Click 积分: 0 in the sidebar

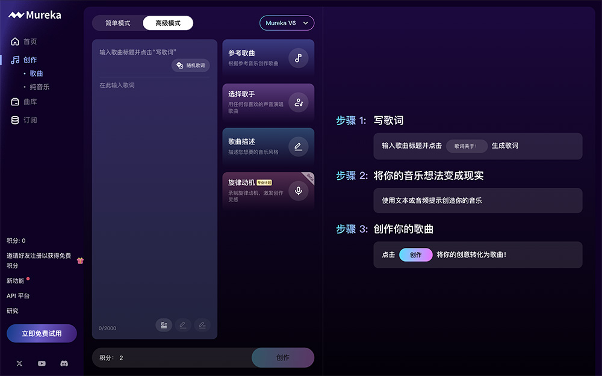click(x=16, y=241)
